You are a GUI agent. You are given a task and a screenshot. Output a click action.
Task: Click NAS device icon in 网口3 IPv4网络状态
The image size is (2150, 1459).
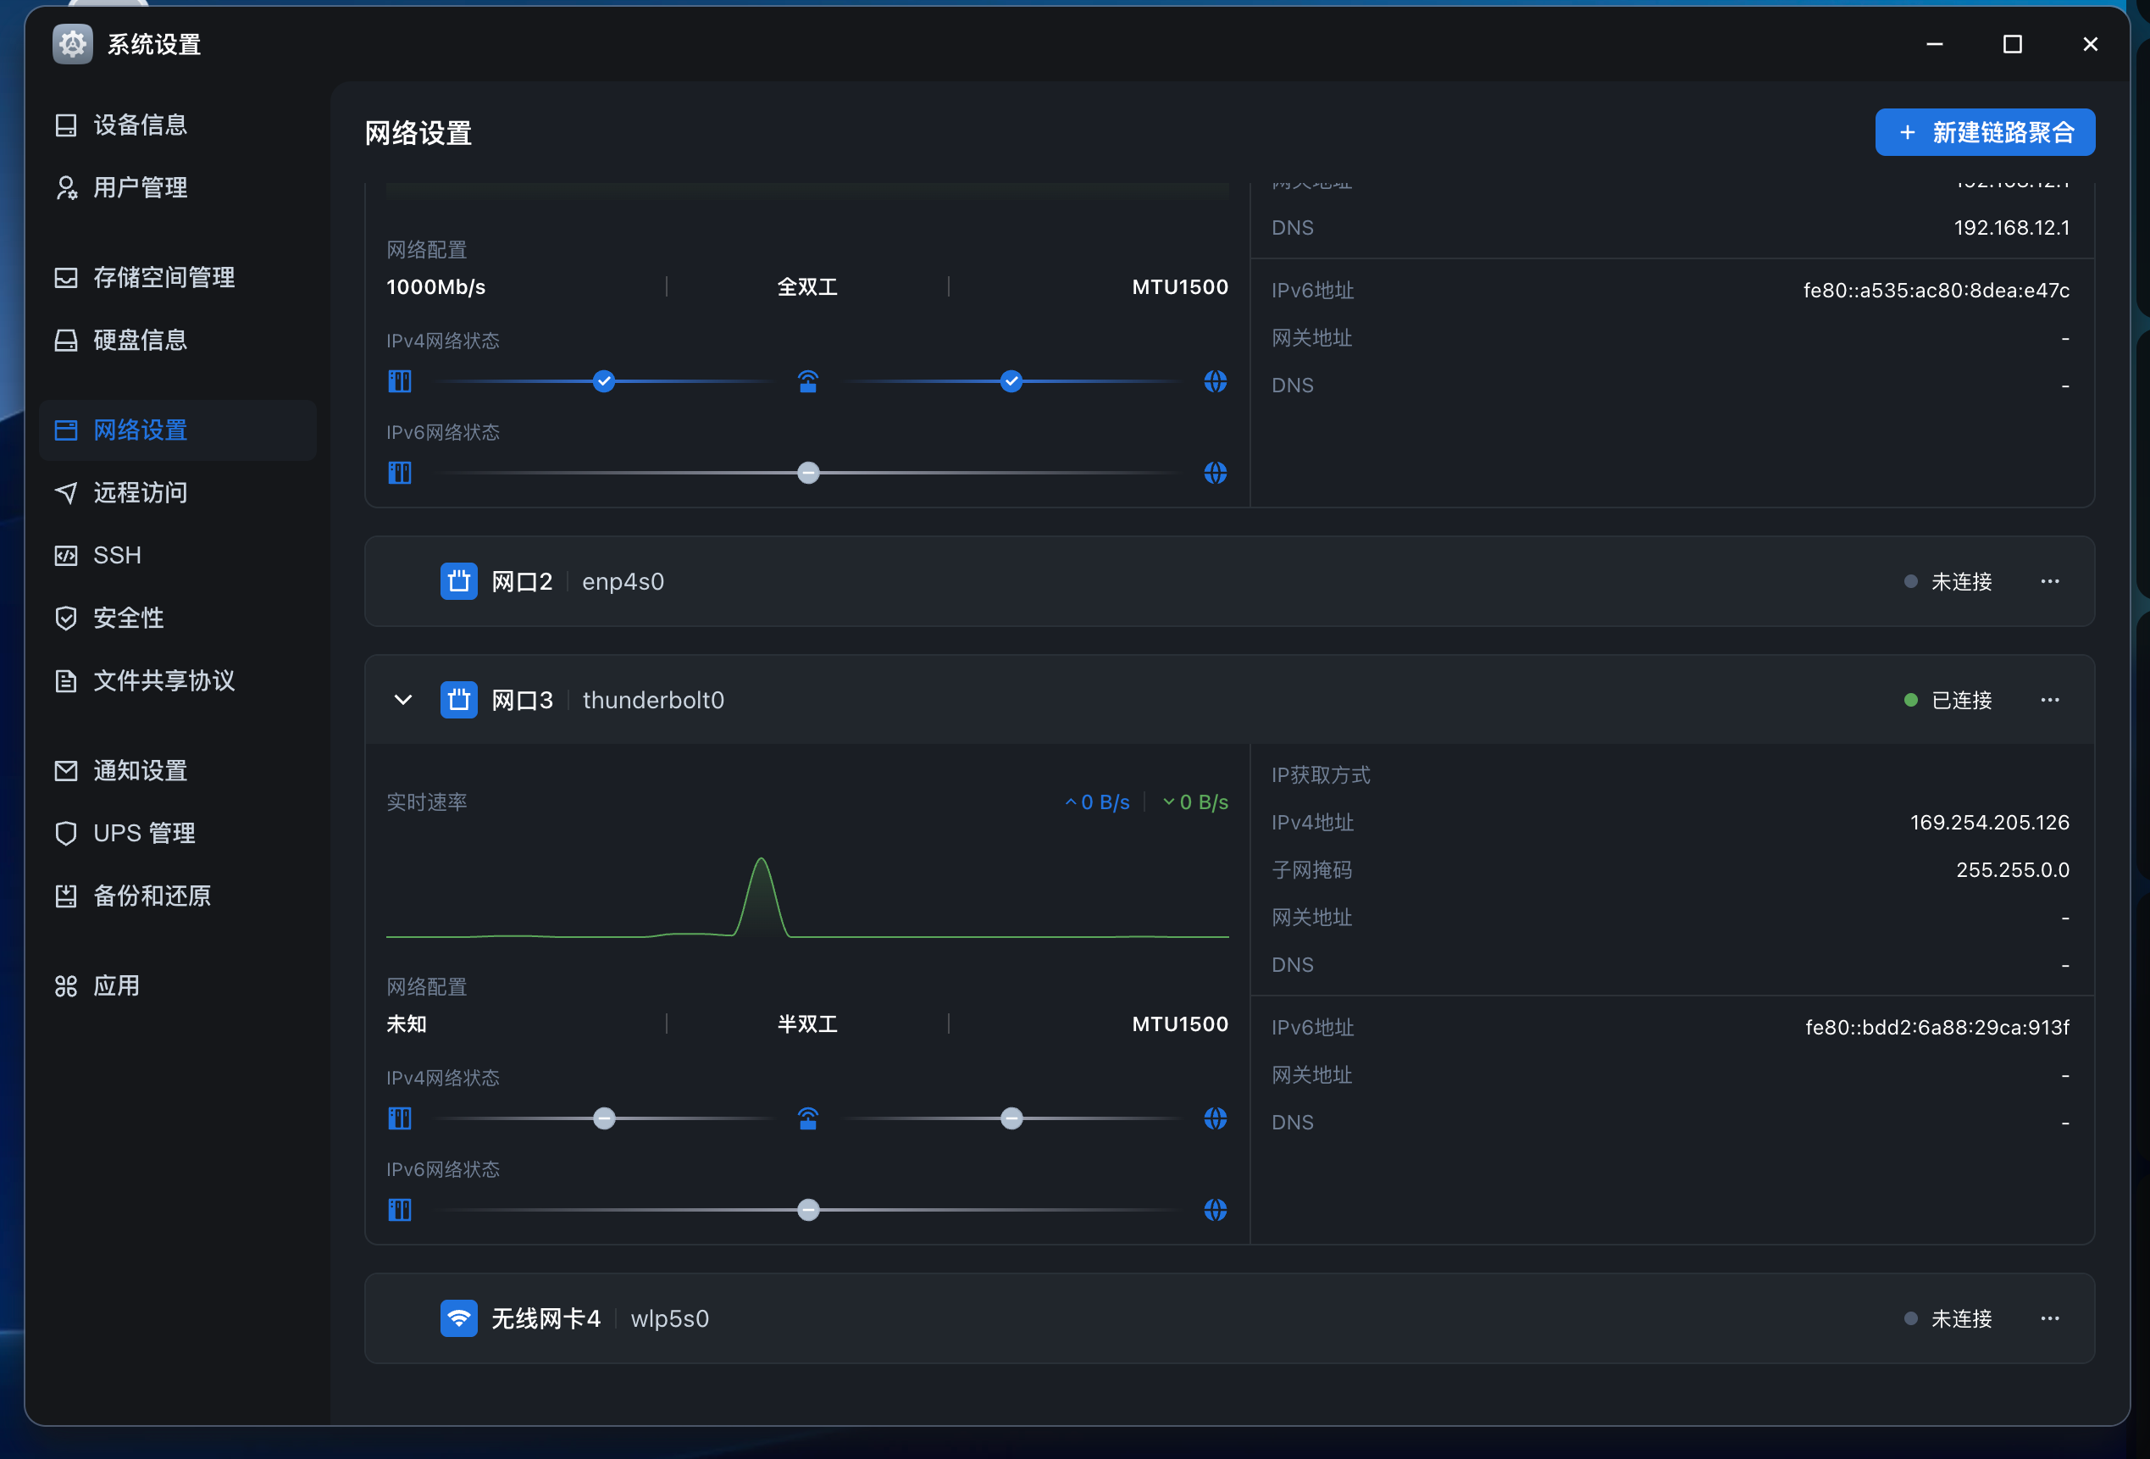pos(400,1118)
